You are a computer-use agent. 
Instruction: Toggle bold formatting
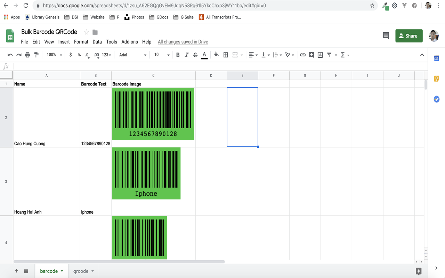pyautogui.click(x=178, y=55)
